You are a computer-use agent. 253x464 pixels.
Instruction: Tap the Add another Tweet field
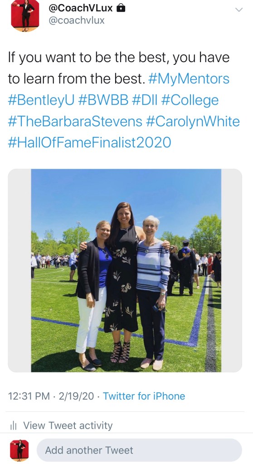coord(139,450)
